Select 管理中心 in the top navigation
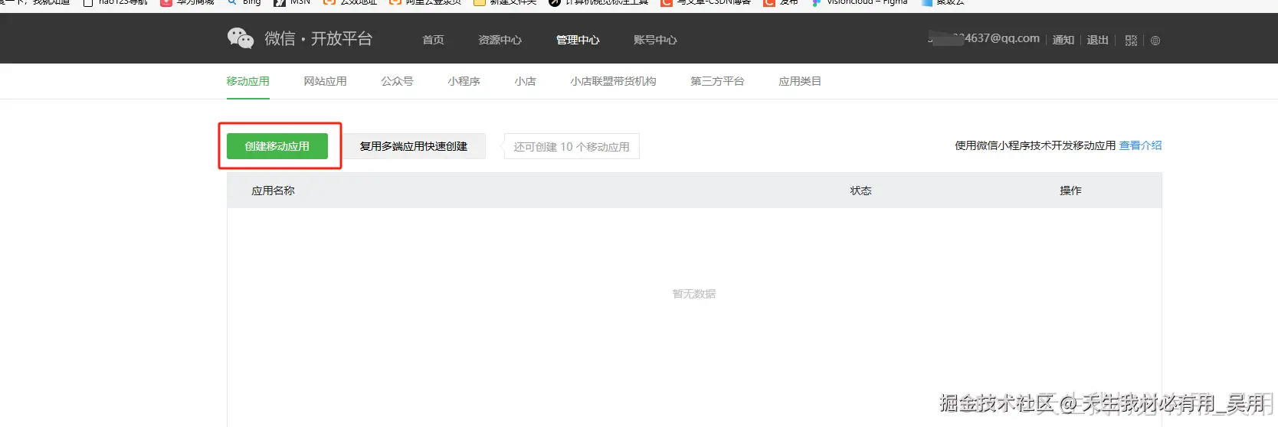 [x=578, y=40]
